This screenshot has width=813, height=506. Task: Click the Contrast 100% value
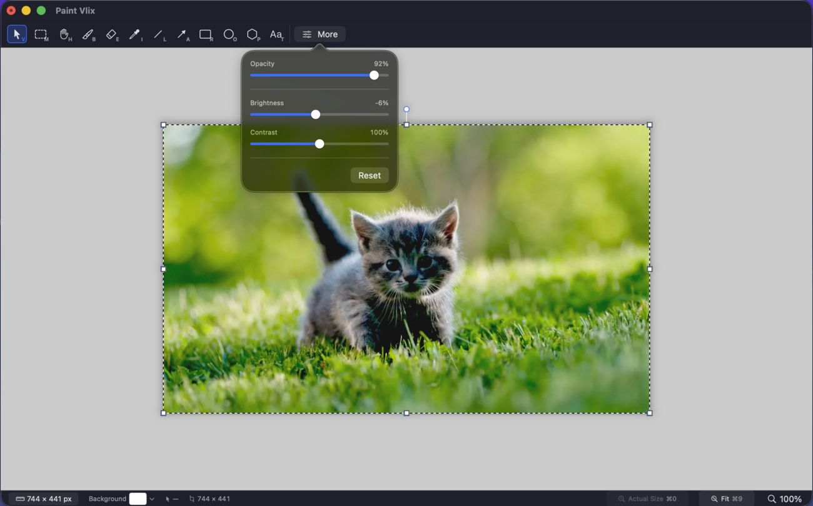[x=379, y=133]
